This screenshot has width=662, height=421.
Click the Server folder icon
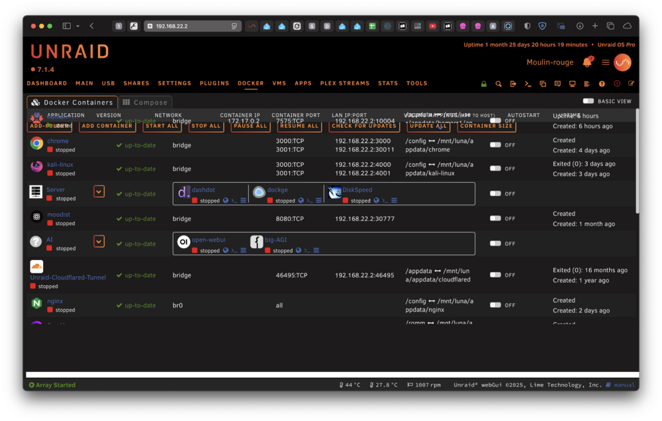coord(36,192)
